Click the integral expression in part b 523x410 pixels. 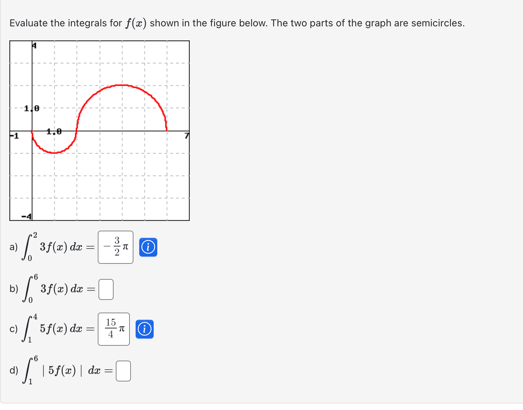coord(54,289)
